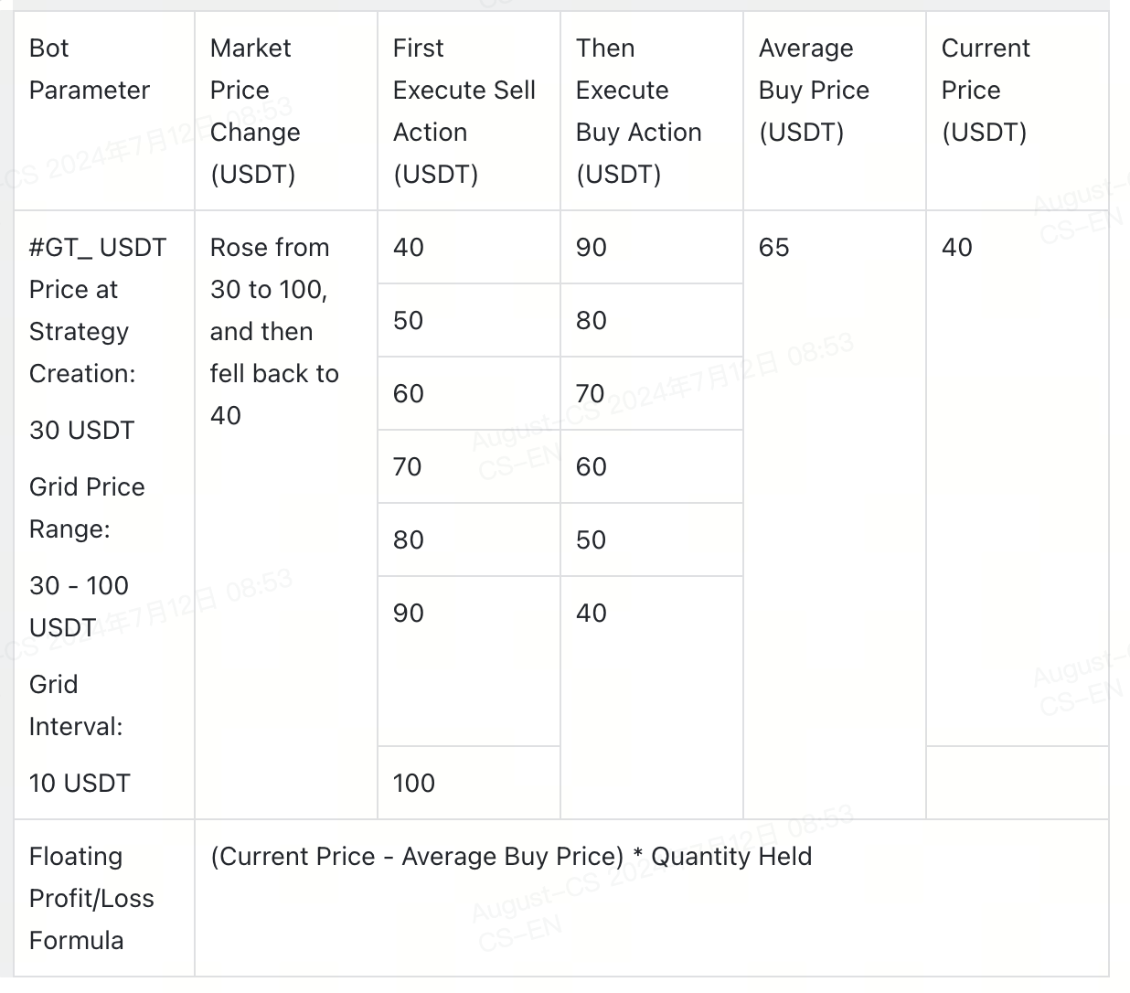The width and height of the screenshot is (1130, 993).
Task: Click the "Grid Price Range:" label
Action: pyautogui.click(x=87, y=507)
